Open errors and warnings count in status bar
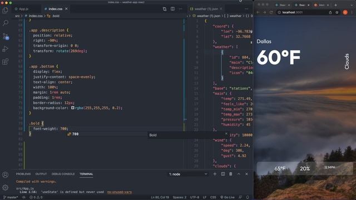The height and width of the screenshot is (200, 356). (36, 197)
